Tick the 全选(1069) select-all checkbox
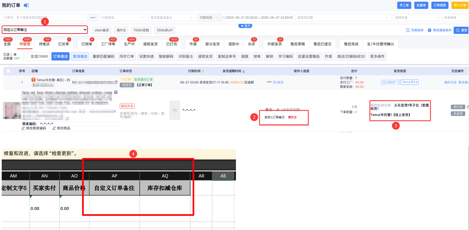Screen dimensions: 469x230 point(27,56)
